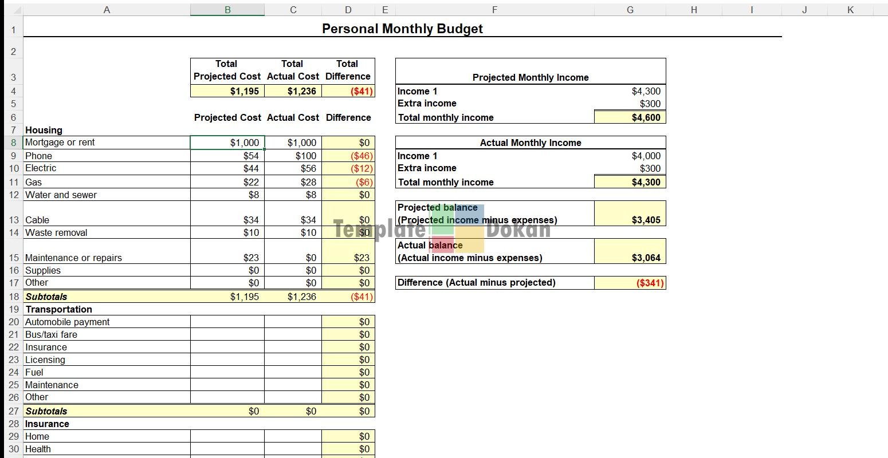Click the Phone actual cost cell showing $100

click(x=293, y=156)
